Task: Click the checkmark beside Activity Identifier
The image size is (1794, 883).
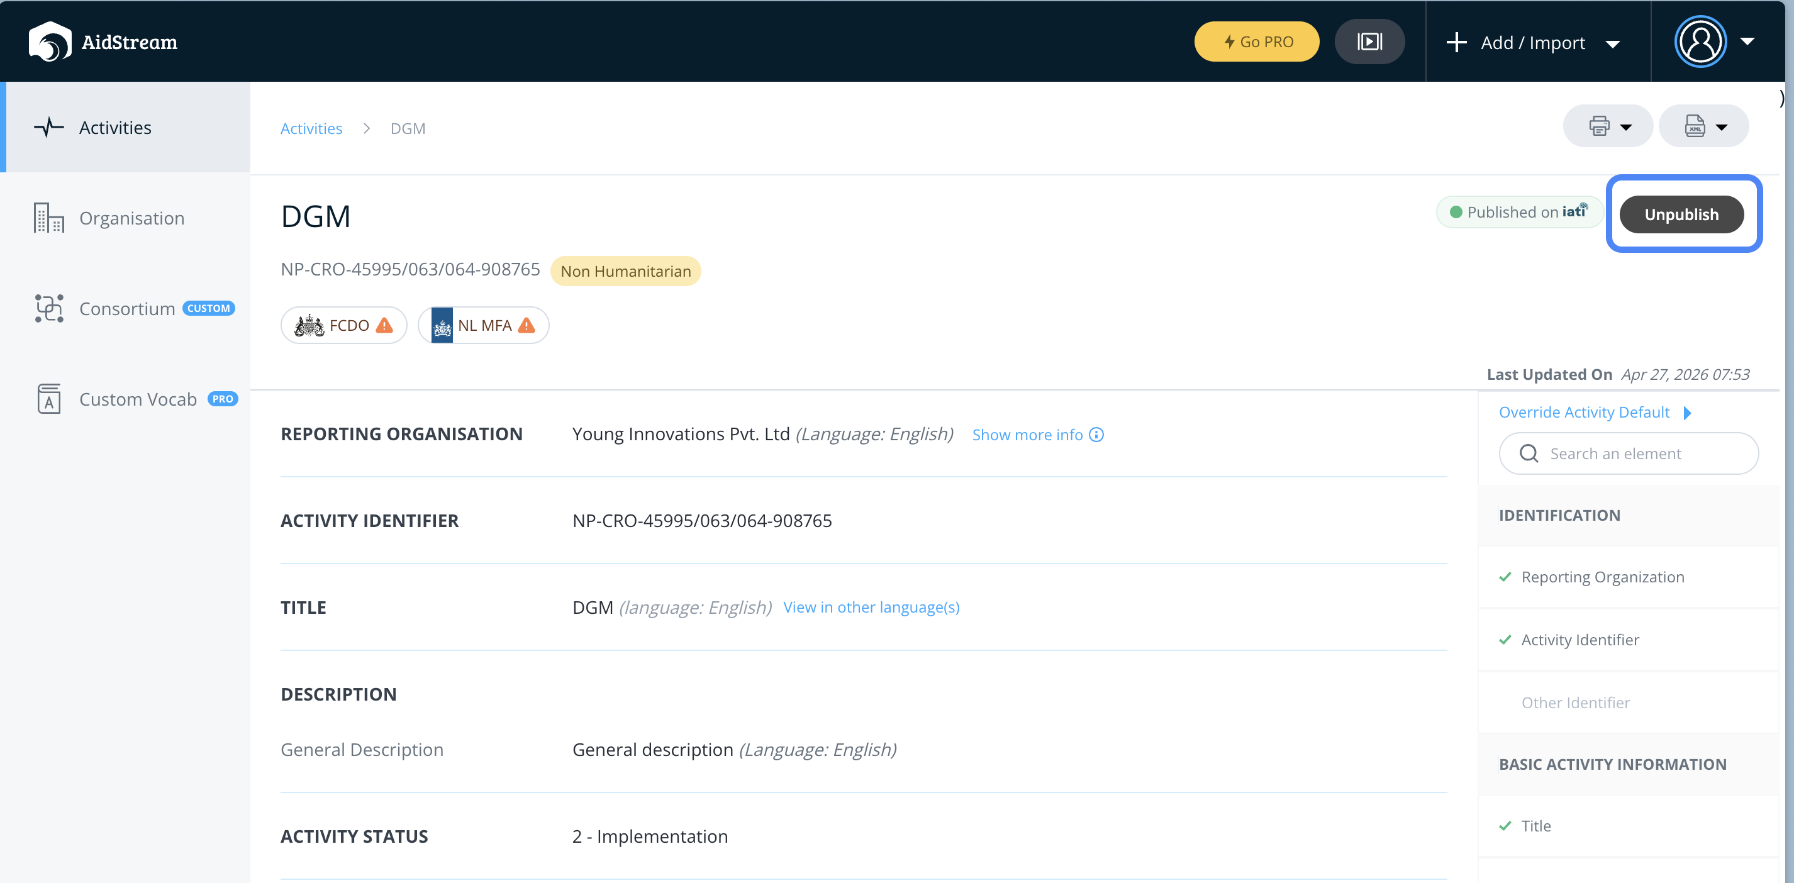Action: pyautogui.click(x=1505, y=639)
